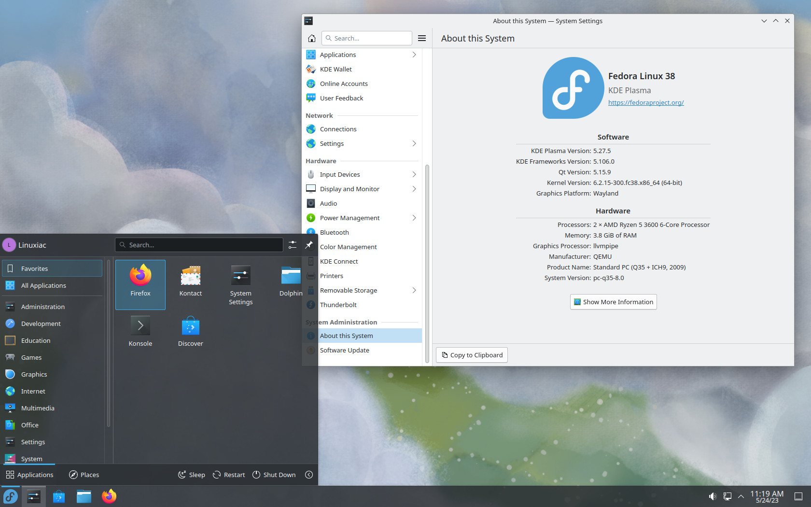Click Shut Down button in launcher
The width and height of the screenshot is (811, 507).
(274, 475)
